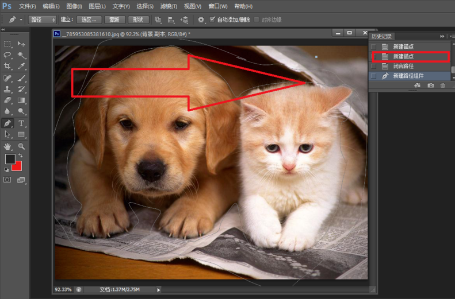Select the Crop tool
This screenshot has height=299, width=455.
[x=7, y=67]
